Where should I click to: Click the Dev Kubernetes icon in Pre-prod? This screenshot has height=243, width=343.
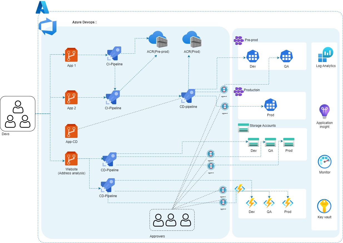(253, 57)
